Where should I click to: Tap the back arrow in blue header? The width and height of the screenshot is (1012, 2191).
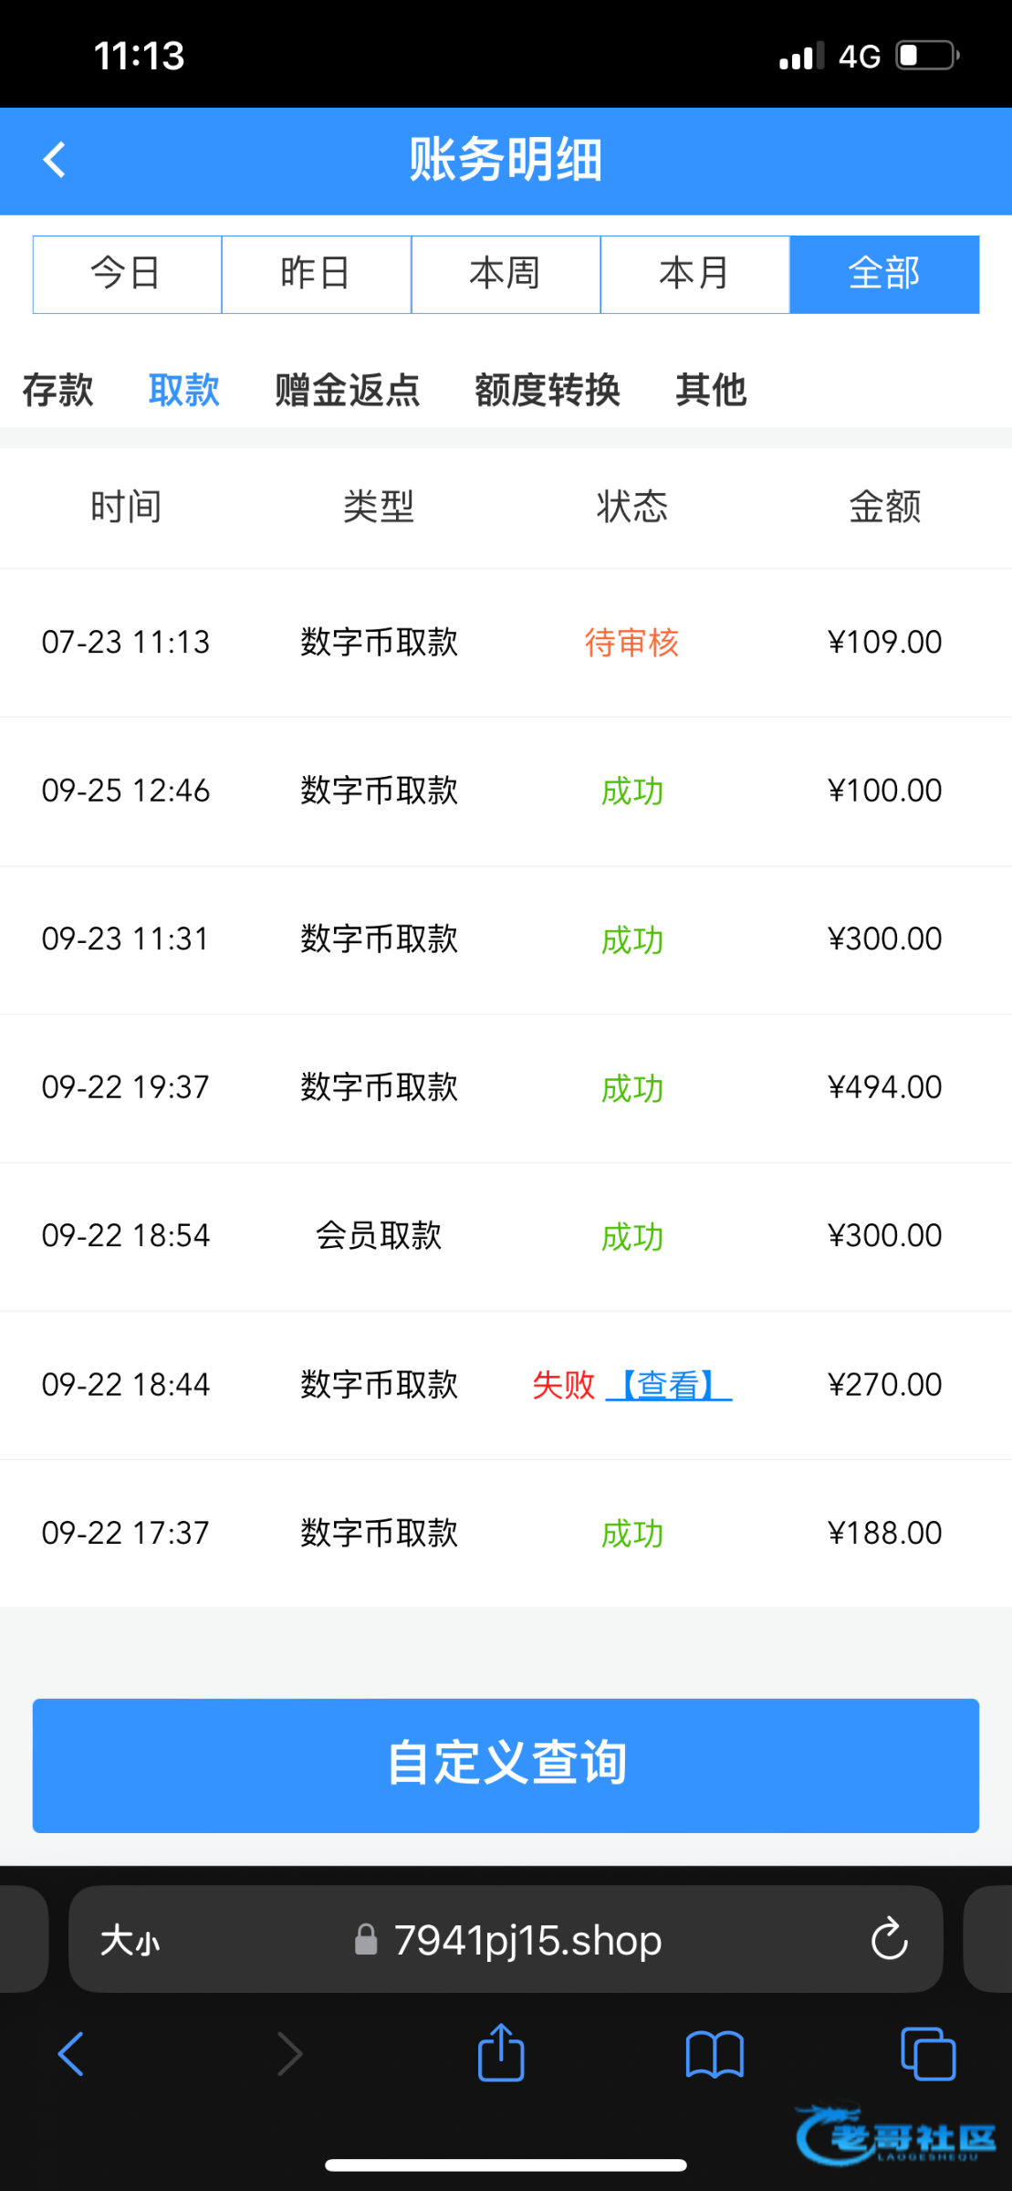pos(55,160)
